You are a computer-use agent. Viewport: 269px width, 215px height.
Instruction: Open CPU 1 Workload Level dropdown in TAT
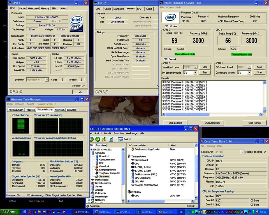tap(249, 67)
